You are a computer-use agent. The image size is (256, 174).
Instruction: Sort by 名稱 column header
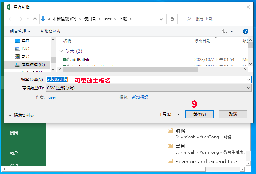point(67,41)
